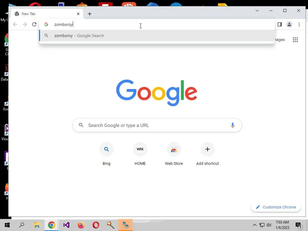
Task: Open the Windows Start menu
Action: click(x=7, y=225)
